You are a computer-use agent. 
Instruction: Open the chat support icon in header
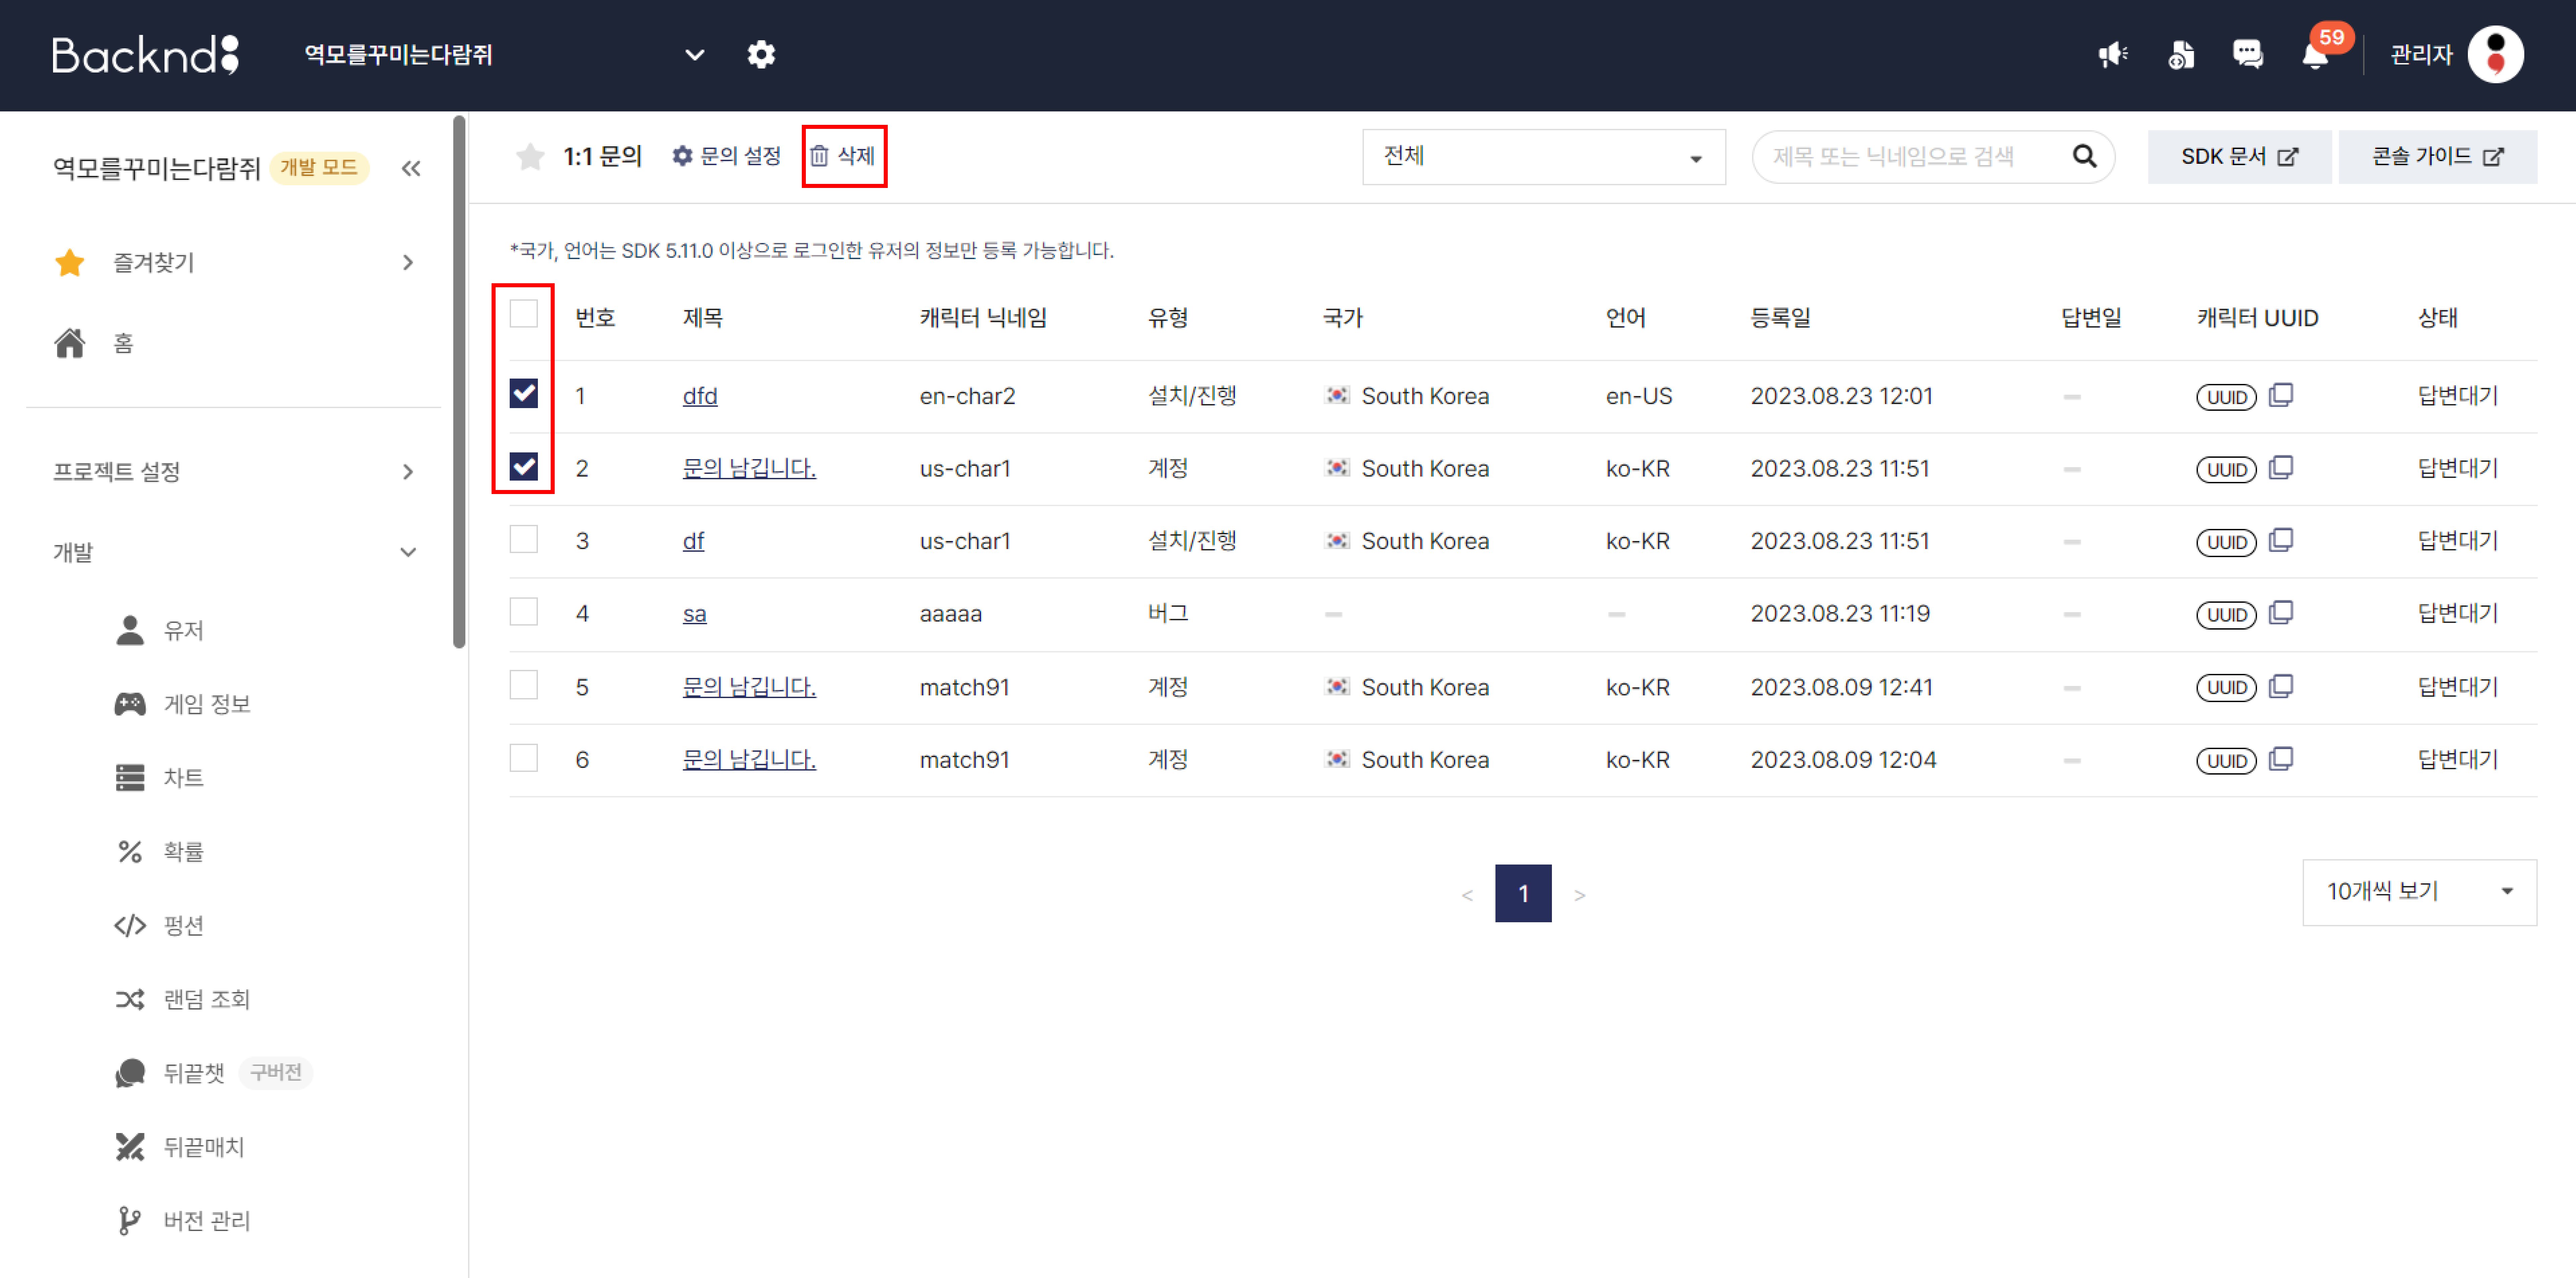(2248, 54)
